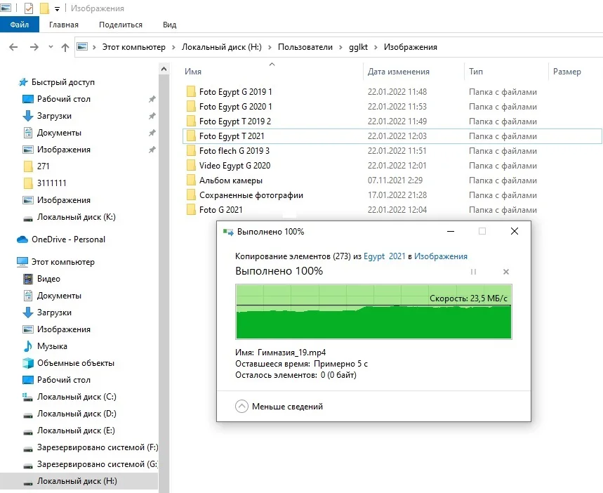Expand the chevron after gglkt breadcrumb
This screenshot has width=603, height=493.
(x=376, y=47)
